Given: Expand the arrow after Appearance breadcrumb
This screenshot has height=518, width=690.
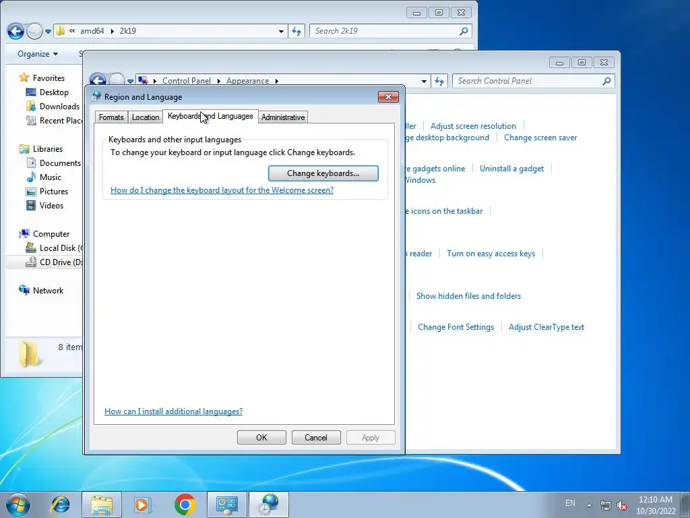Looking at the screenshot, I should 277,81.
